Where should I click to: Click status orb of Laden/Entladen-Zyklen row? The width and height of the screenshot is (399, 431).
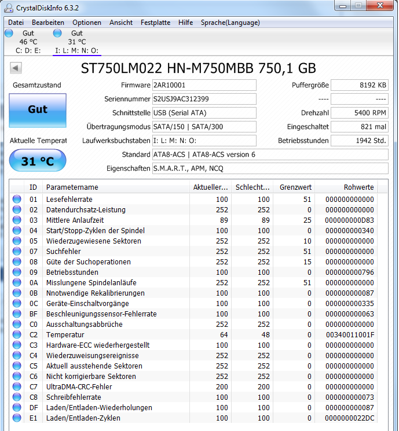[x=17, y=418]
